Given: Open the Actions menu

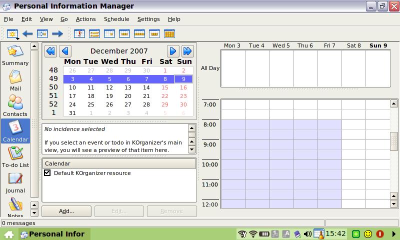Looking at the screenshot, I should pos(85,19).
